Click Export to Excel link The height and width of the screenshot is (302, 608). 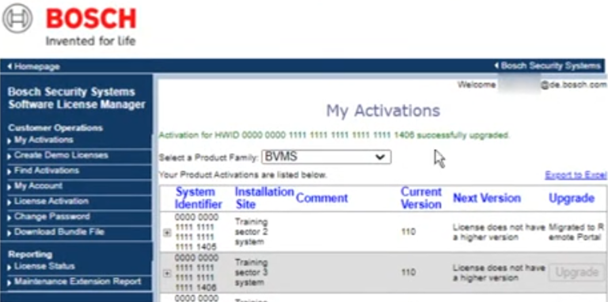575,175
